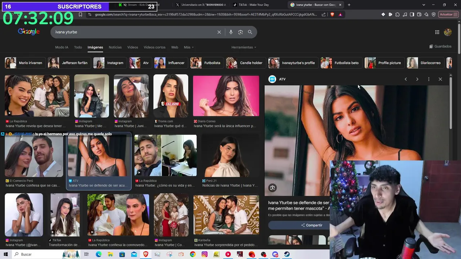Select the Candle holder filter chip

pos(246,63)
